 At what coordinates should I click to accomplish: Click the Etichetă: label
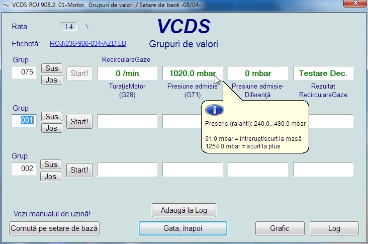(26, 44)
